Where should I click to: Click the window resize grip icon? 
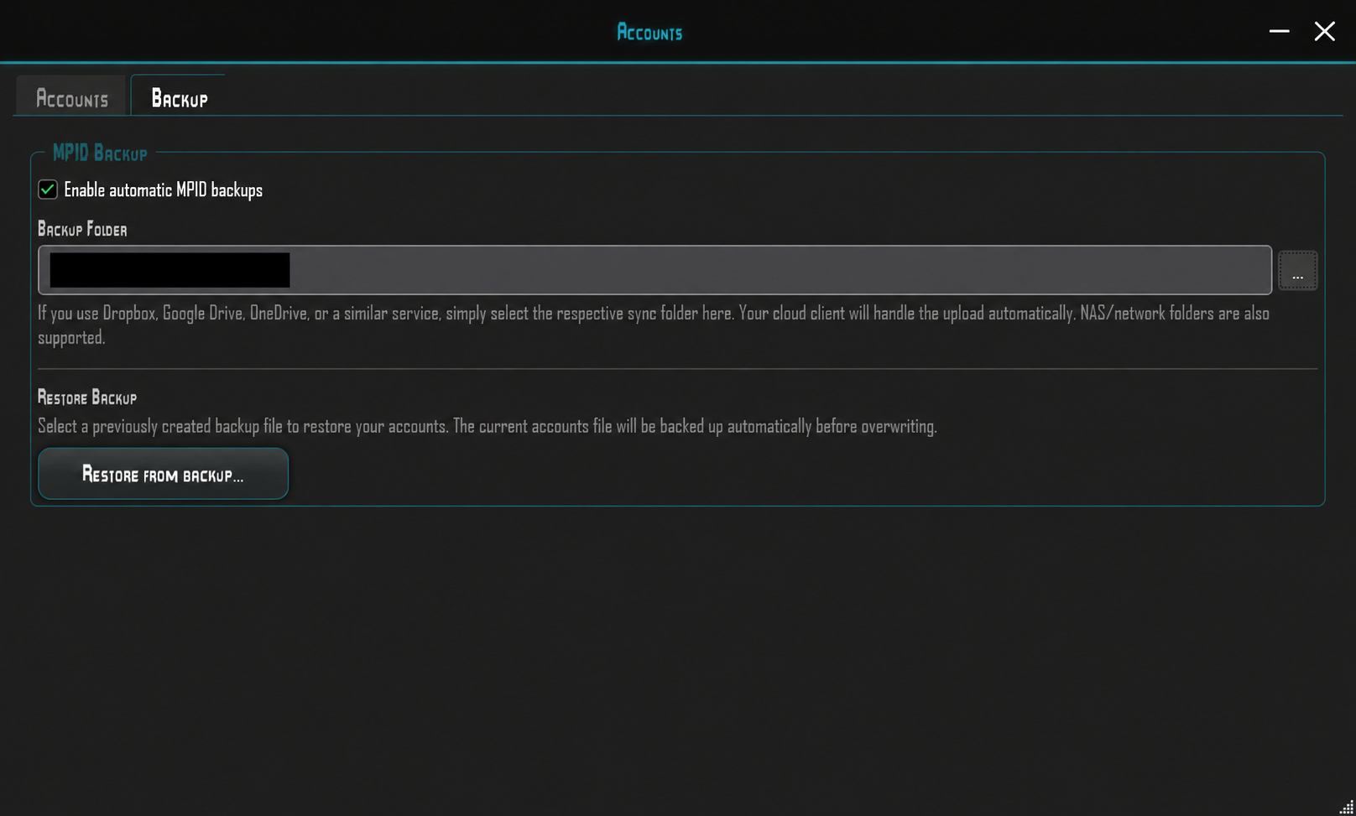click(1345, 808)
